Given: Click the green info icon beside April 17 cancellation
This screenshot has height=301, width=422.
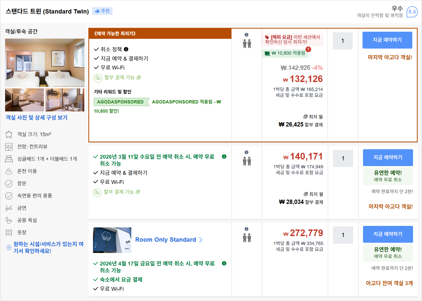Looking at the screenshot, I should [x=224, y=263].
